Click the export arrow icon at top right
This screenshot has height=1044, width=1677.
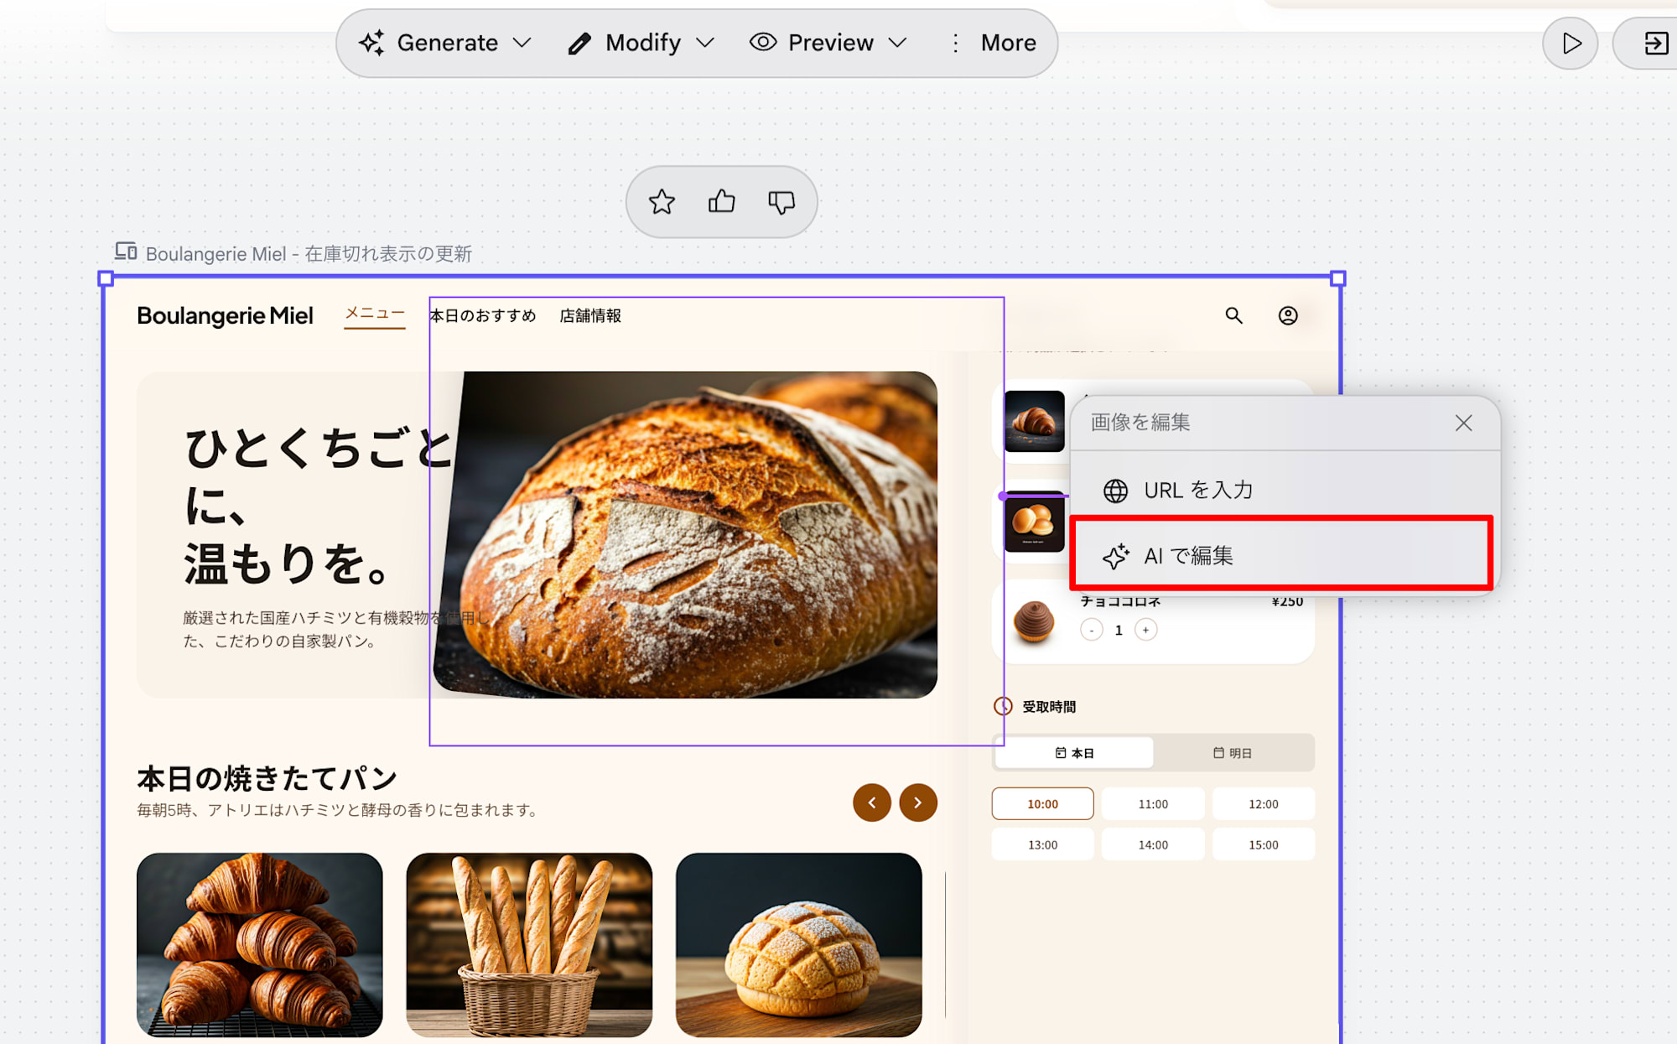point(1653,43)
